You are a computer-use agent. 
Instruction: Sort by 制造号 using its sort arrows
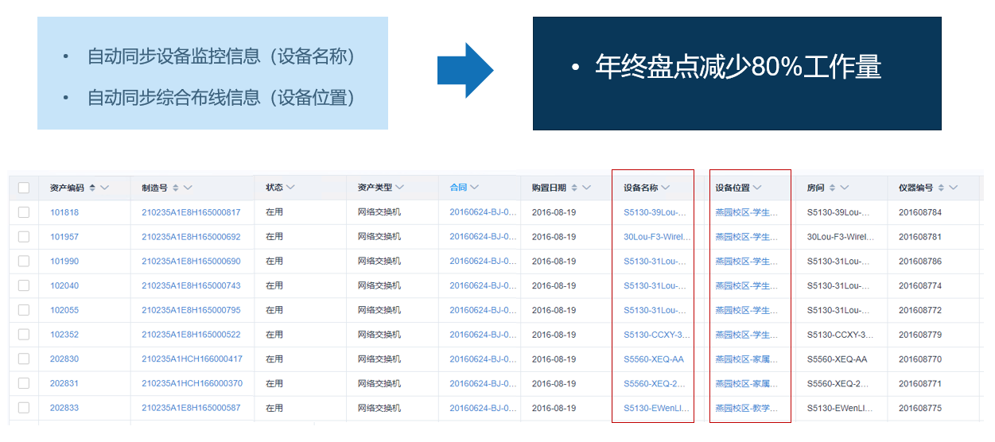point(176,188)
